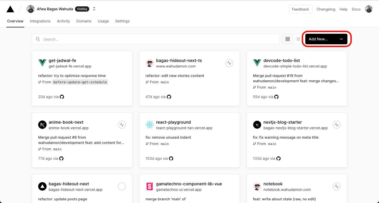Open the get-jadwal-fe project title
Viewport: 379px width, 203px height.
pos(62,60)
